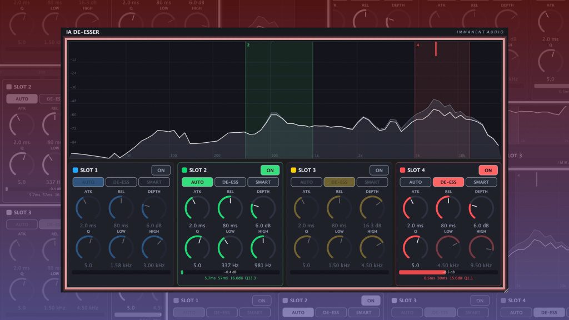Click Slot 1 LOW frequency knob
The image size is (569, 320).
[x=121, y=248]
